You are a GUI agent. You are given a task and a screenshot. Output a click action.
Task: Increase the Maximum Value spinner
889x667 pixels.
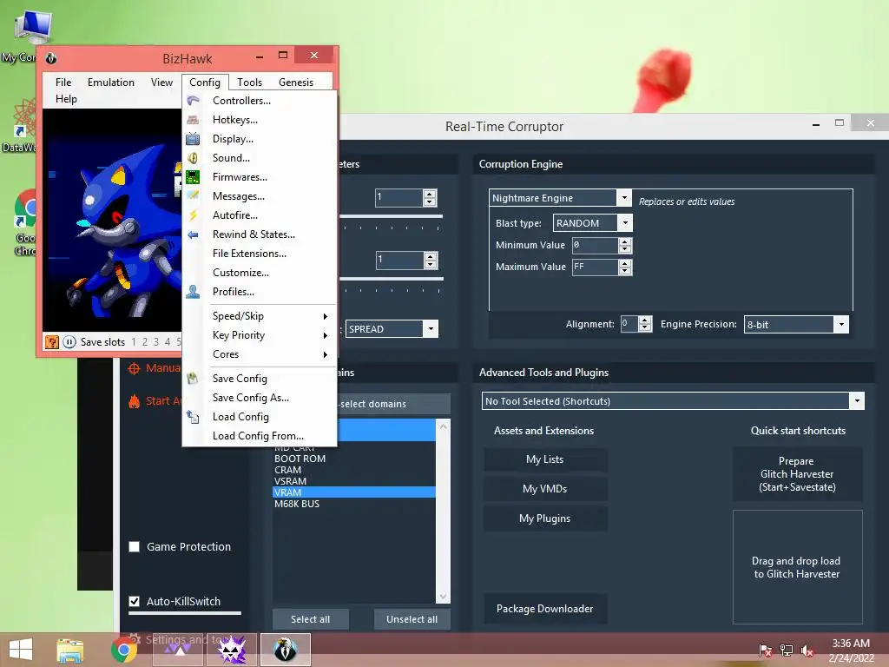pyautogui.click(x=625, y=263)
